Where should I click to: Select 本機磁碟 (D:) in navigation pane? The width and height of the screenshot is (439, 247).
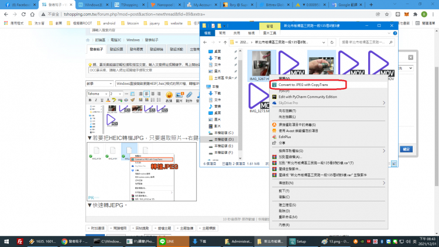223,139
